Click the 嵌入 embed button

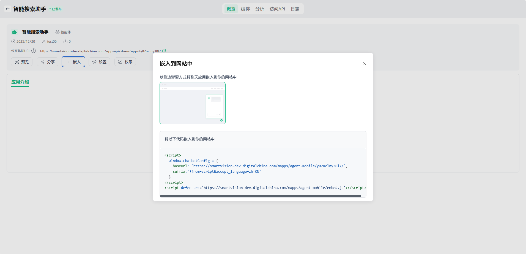(x=73, y=62)
